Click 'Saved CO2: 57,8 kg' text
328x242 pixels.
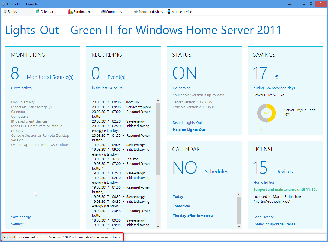coord(269,95)
